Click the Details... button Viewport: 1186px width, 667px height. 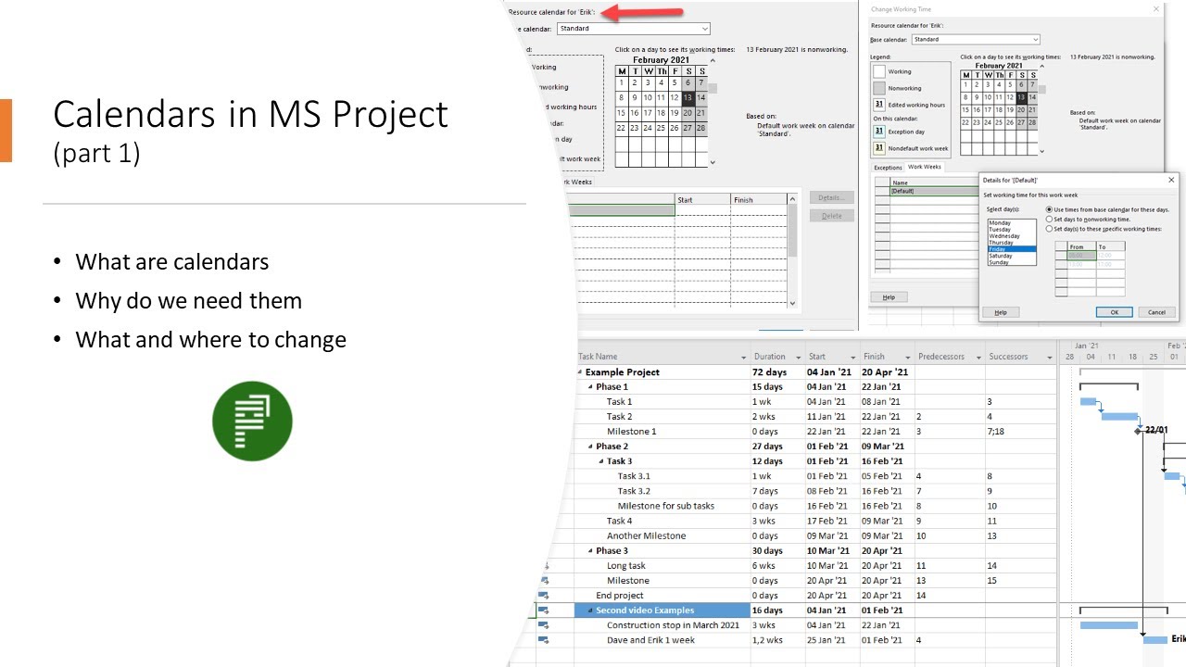coord(831,198)
